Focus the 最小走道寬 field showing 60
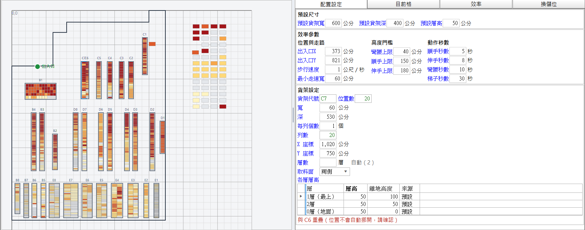 coord(333,78)
